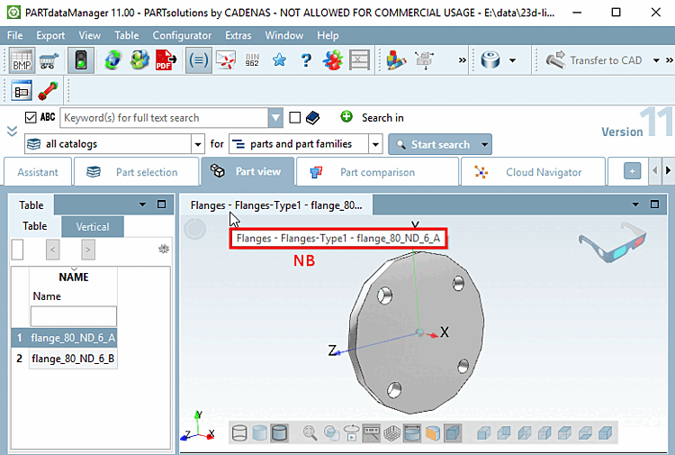
Task: Click the plus button to add tab
Action: click(632, 171)
